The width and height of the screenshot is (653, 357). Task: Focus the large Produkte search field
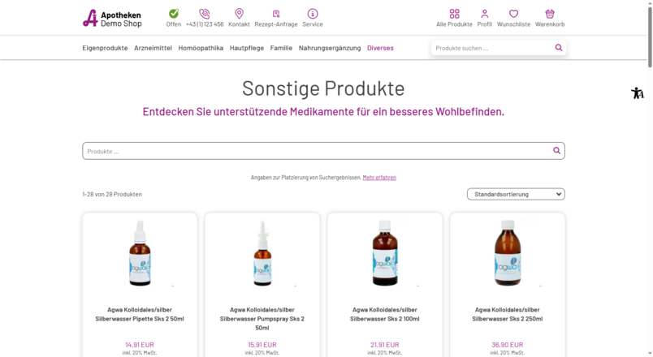coord(323,151)
